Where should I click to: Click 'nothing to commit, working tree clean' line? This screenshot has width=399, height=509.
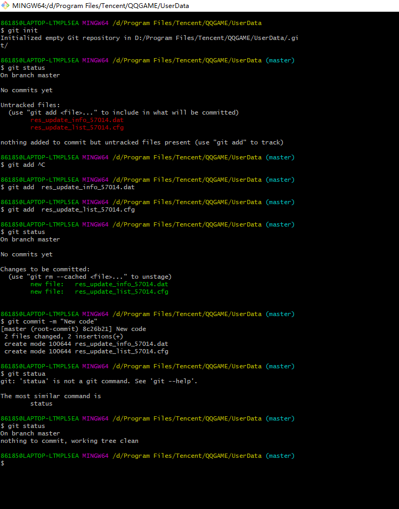tap(69, 441)
